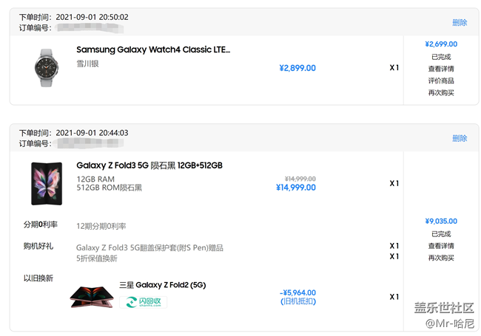
Task: Open the Fold3 翻盖保护套 gift item
Action: click(x=149, y=247)
